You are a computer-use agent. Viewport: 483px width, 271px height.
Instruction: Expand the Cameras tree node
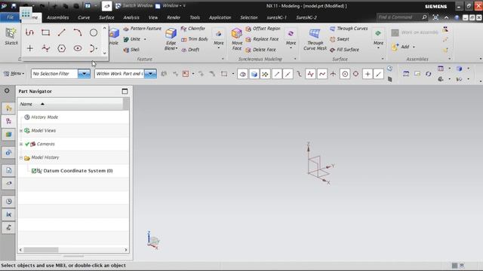point(21,144)
